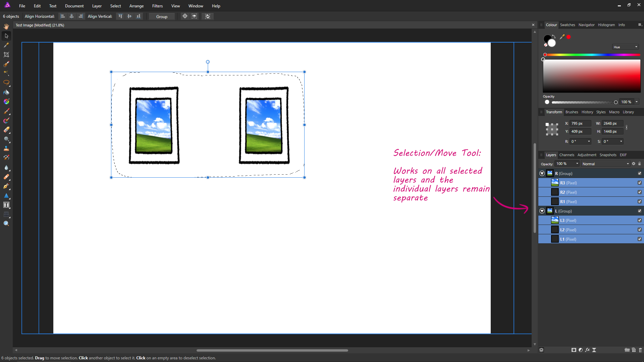Toggle visibility of the L1 layer
This screenshot has width=644, height=362.
[x=640, y=239]
